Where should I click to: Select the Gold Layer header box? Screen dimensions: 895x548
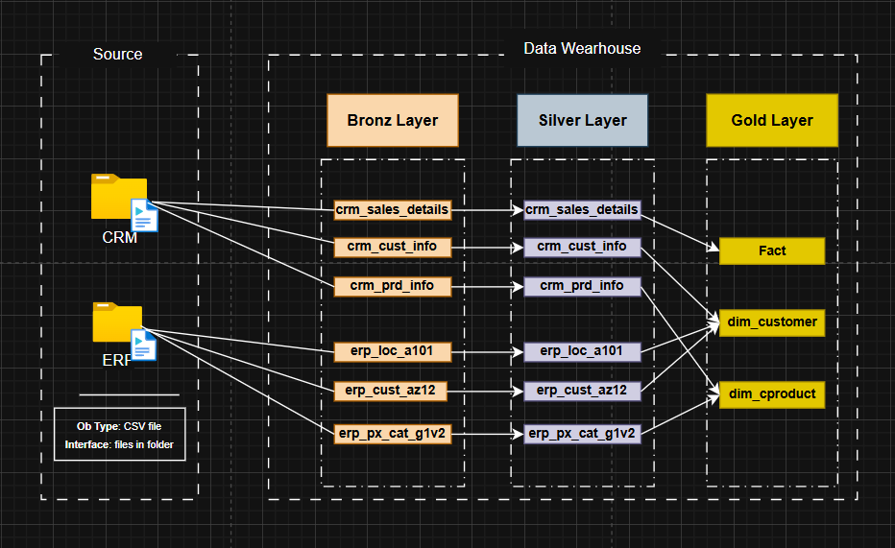tap(772, 120)
